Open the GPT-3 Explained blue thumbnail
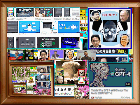Viewport: 140px width, 105px height. 69,27
